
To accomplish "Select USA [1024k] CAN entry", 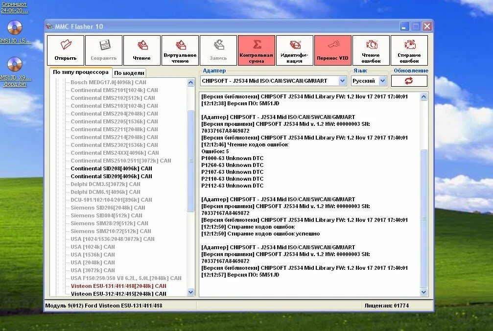I will pos(93,247).
